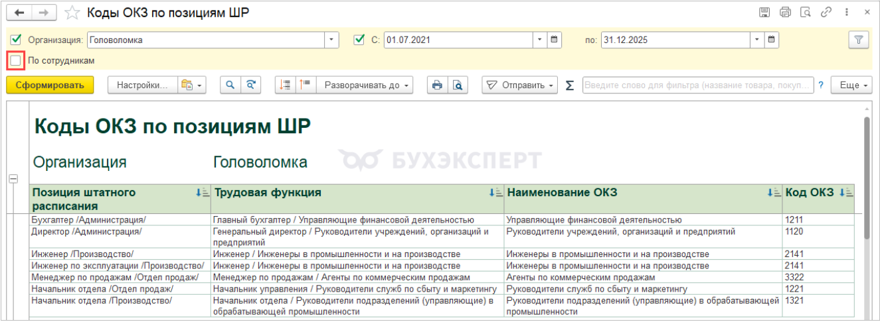Open the Организация dropdown list
880x324 pixels.
coord(332,40)
